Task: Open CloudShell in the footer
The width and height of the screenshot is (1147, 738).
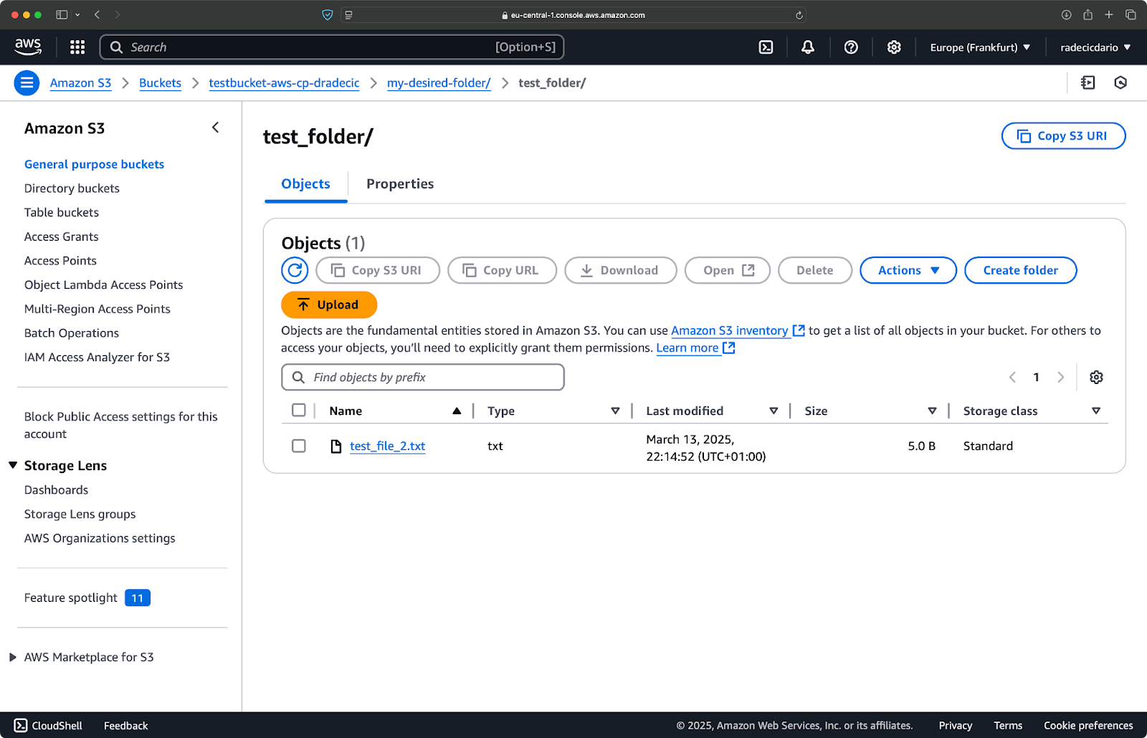Action: pyautogui.click(x=48, y=725)
